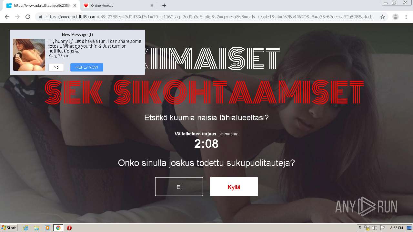
Task: Click the 2:08 countdown timer
Action: [206, 144]
